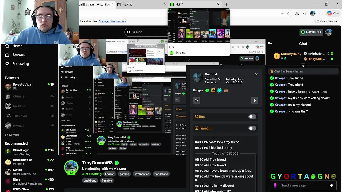Viewport: 342px width, 192px height.
Task: Click the TroyGovoni68 LIVE avatar
Action: [x=71, y=167]
